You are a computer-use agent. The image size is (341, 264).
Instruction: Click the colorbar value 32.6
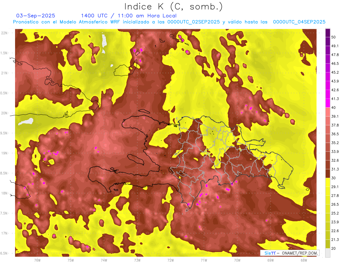click(x=335, y=160)
